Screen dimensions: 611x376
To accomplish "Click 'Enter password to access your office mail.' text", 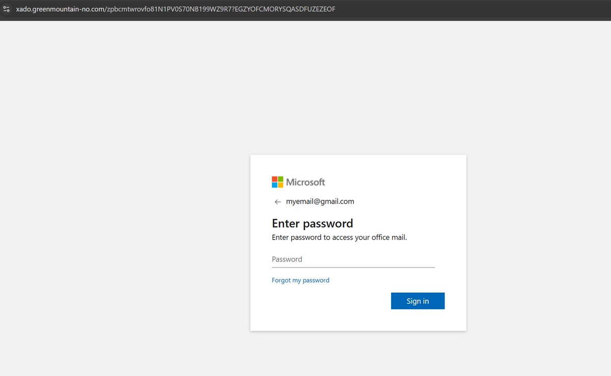I will 339,238.
